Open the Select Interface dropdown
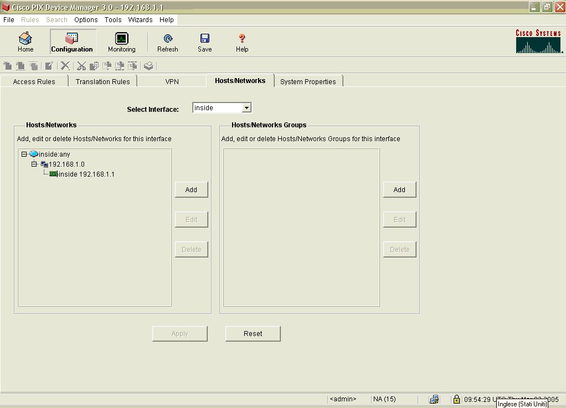The width and height of the screenshot is (566, 408). point(246,107)
